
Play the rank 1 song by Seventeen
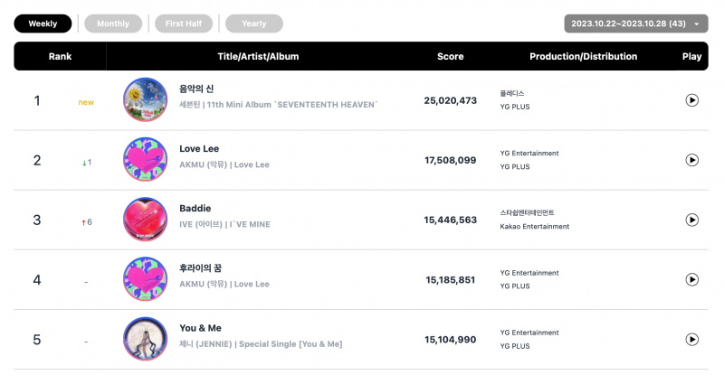coord(691,100)
